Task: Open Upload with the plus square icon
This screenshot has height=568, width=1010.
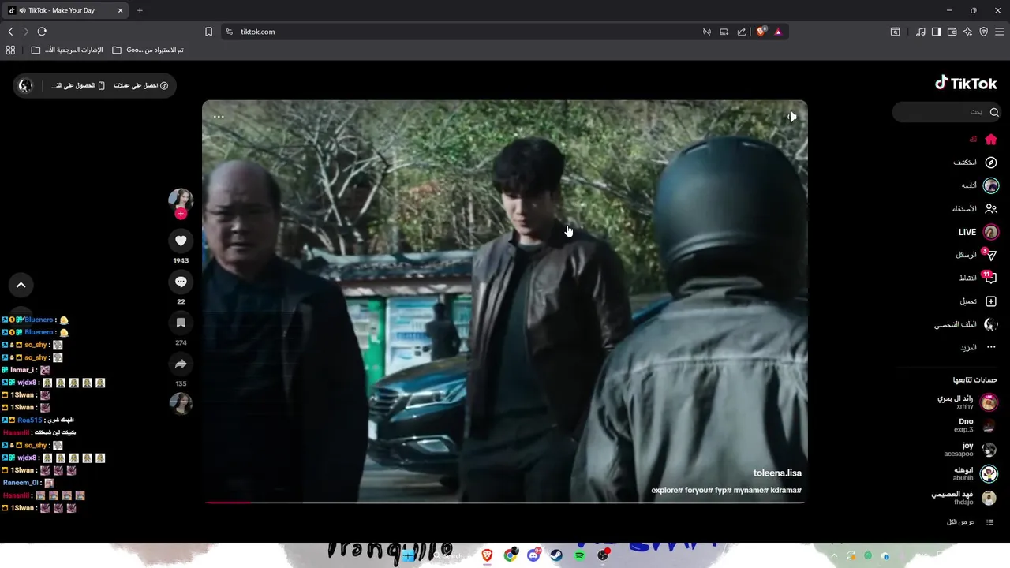Action: click(991, 301)
